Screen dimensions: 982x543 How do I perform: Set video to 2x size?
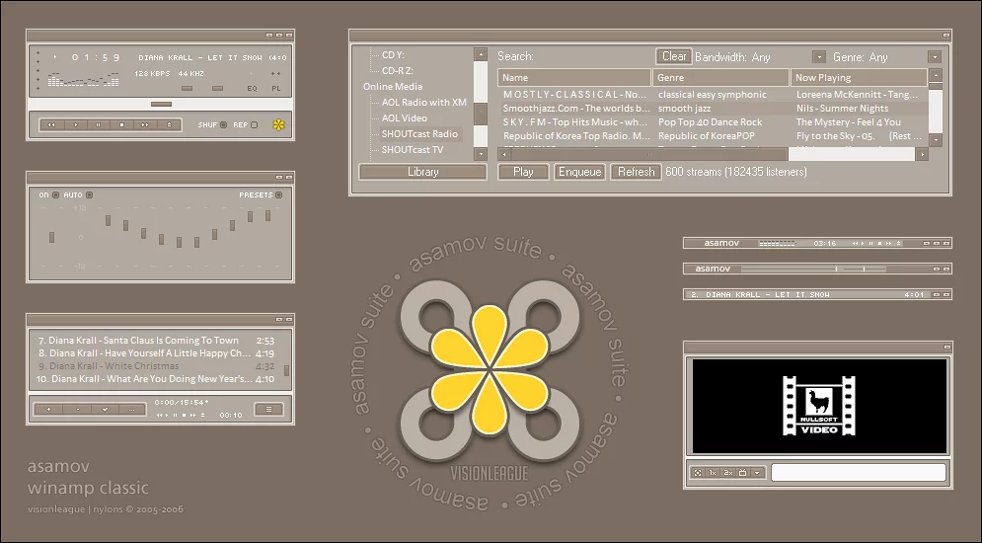pos(727,473)
